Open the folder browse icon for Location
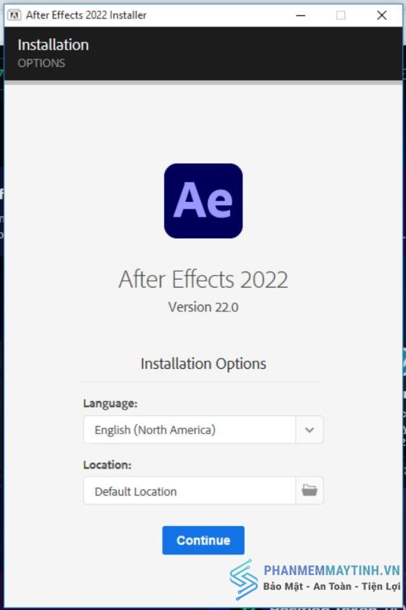Image resolution: width=406 pixels, height=610 pixels. (x=310, y=490)
